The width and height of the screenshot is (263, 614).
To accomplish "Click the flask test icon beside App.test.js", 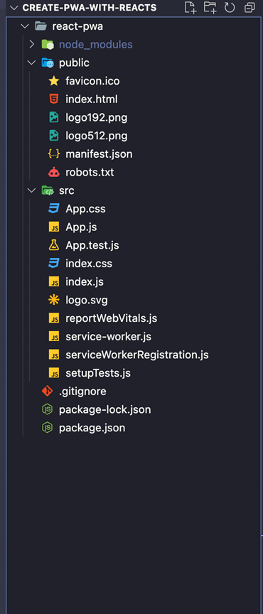I will point(54,245).
